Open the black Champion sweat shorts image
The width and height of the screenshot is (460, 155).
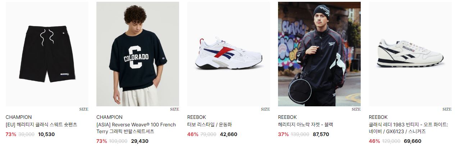pos(47,54)
